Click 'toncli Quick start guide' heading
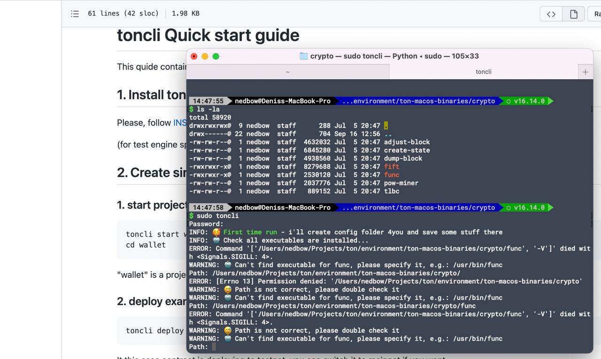 point(208,35)
